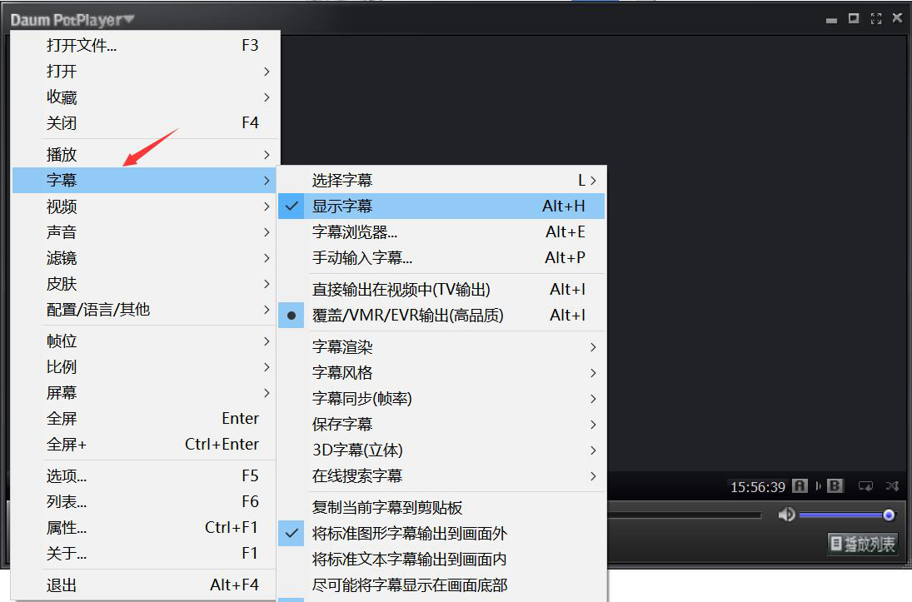Viewport: 912px width, 602px height.
Task: Adjust the blue volume slider
Action: (846, 515)
